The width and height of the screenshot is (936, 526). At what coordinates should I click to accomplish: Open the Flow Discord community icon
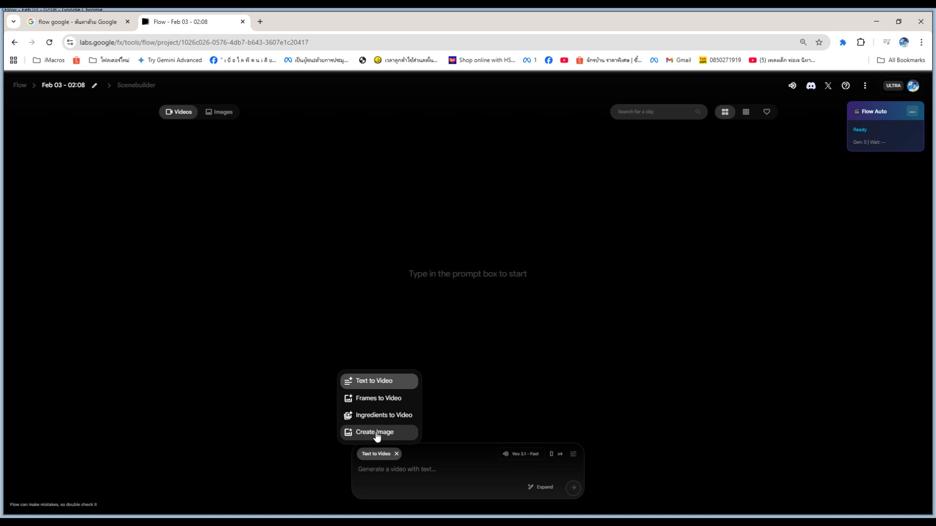click(x=811, y=85)
